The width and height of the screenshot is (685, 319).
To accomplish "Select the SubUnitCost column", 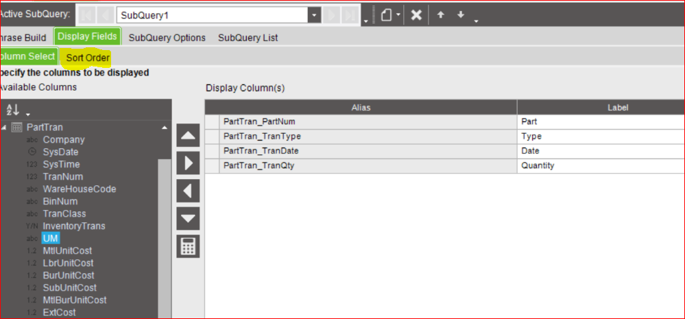I will pyautogui.click(x=69, y=287).
